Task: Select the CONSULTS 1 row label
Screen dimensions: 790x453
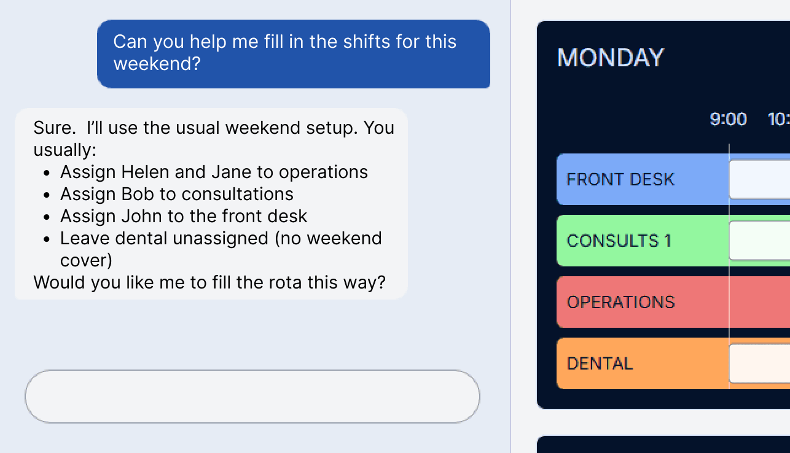Action: [619, 241]
